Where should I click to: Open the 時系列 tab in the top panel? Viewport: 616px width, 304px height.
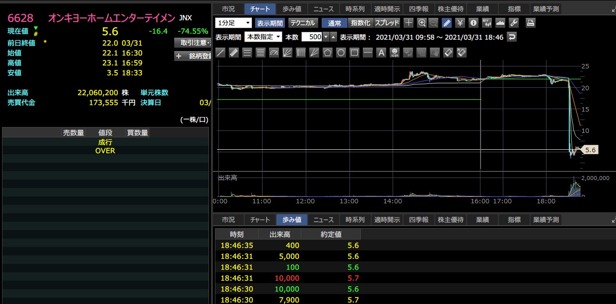coord(355,9)
